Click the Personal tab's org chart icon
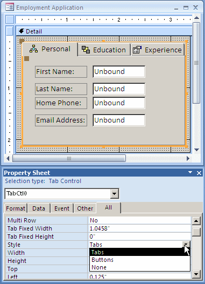This screenshot has height=284, width=205. [x=33, y=49]
